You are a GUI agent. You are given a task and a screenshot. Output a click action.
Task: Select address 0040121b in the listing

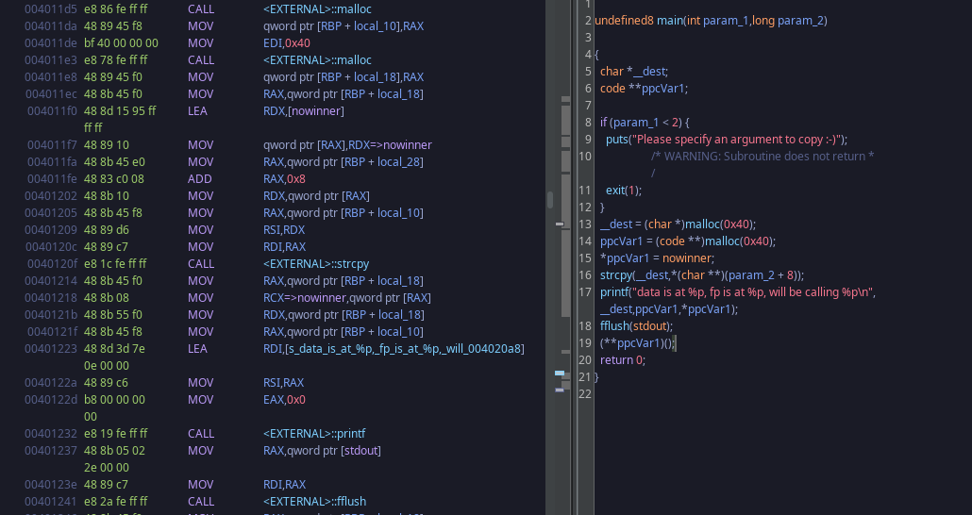click(51, 315)
